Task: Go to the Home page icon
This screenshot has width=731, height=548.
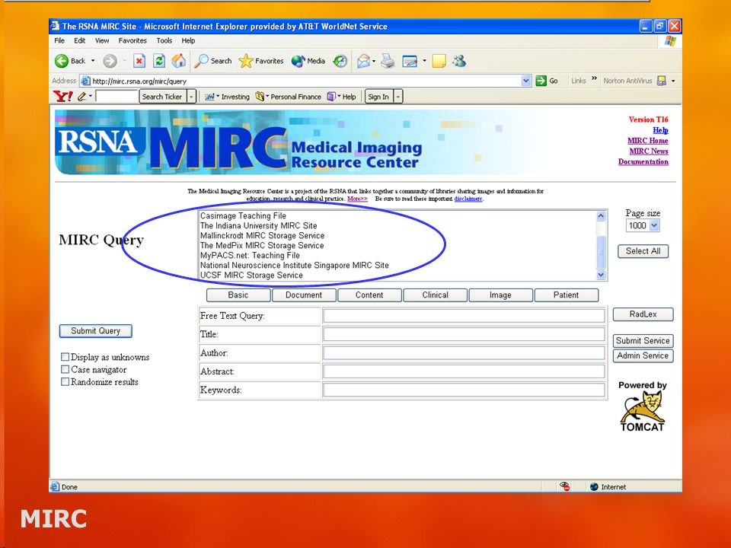Action: (x=179, y=61)
